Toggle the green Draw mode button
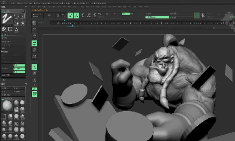 coord(76,16)
